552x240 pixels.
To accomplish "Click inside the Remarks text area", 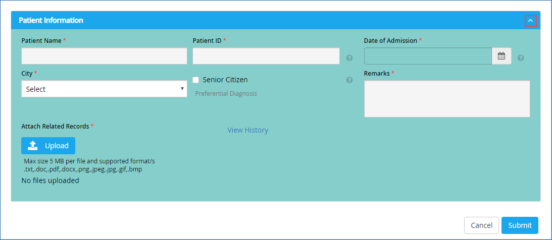I will point(447,99).
